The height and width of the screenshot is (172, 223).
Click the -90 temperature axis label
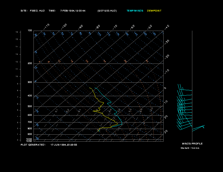point(80,27)
